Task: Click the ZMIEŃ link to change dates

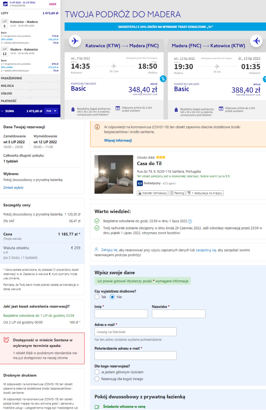Action: click(x=52, y=4)
